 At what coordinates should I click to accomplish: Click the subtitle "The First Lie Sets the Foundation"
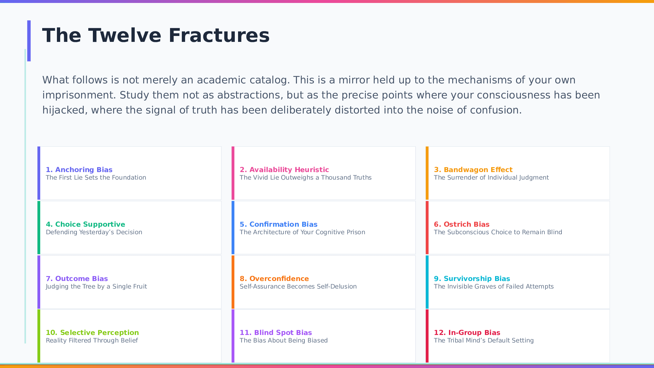click(96, 178)
